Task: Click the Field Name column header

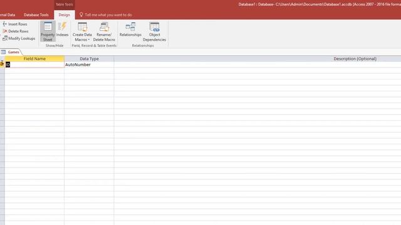Action: tap(34, 59)
